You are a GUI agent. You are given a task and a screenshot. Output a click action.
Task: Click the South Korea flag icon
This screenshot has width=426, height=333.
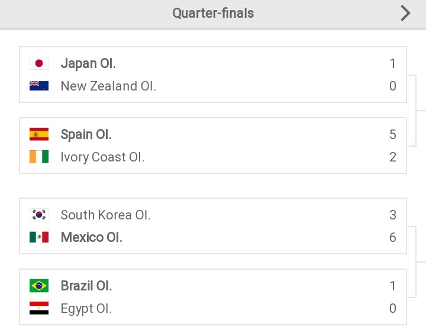pyautogui.click(x=39, y=215)
